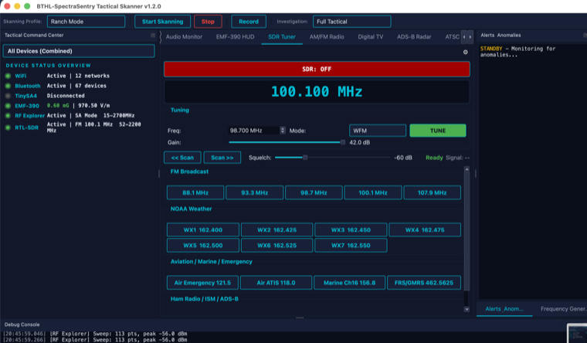Click the red Stop button
587x343 pixels.
[x=208, y=22]
